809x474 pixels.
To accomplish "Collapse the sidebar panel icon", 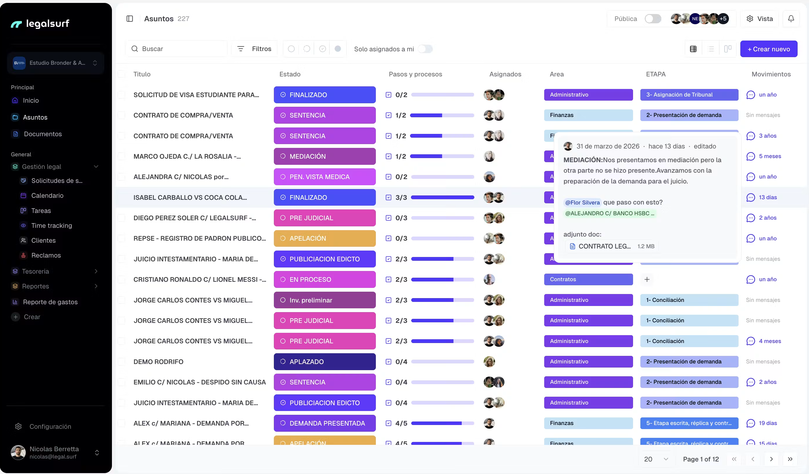I will [x=130, y=19].
